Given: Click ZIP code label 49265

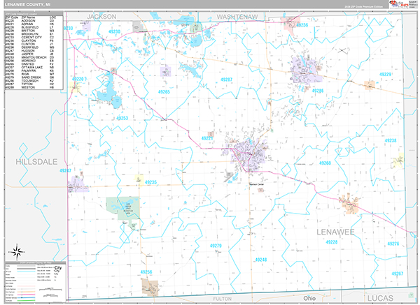Looking at the screenshot, I should click(x=164, y=91).
